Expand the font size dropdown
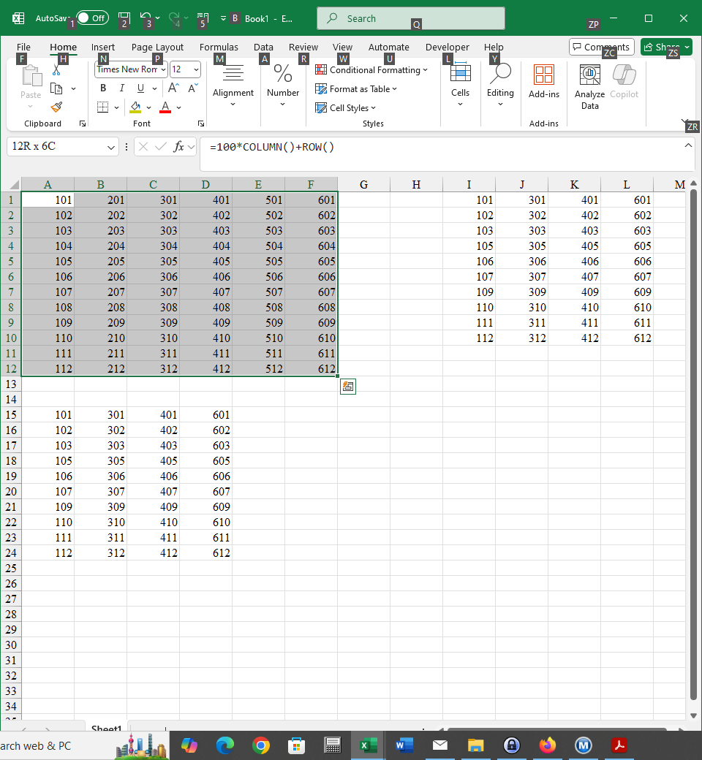This screenshot has width=702, height=760. [x=196, y=70]
